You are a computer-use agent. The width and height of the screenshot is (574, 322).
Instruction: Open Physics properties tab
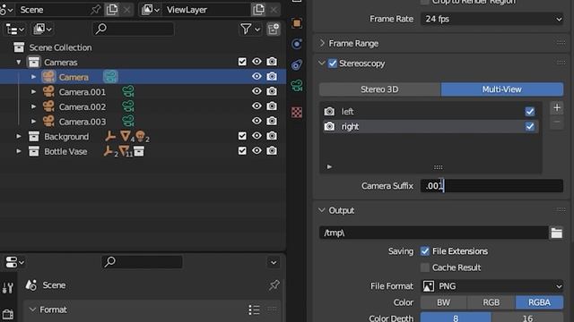pyautogui.click(x=297, y=44)
